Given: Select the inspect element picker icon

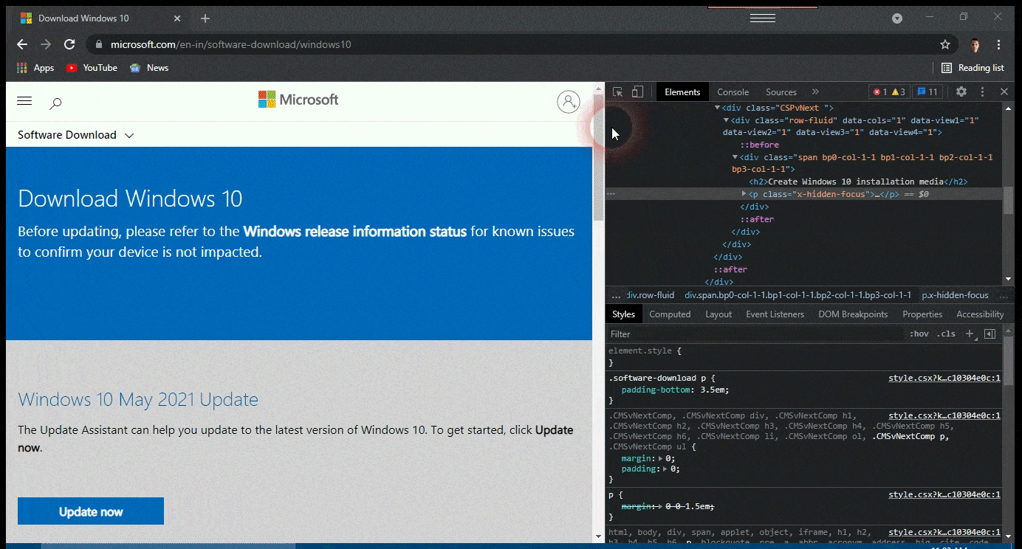Looking at the screenshot, I should (618, 92).
